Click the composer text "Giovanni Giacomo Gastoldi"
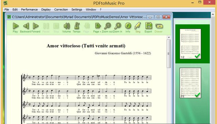 pos(113,53)
